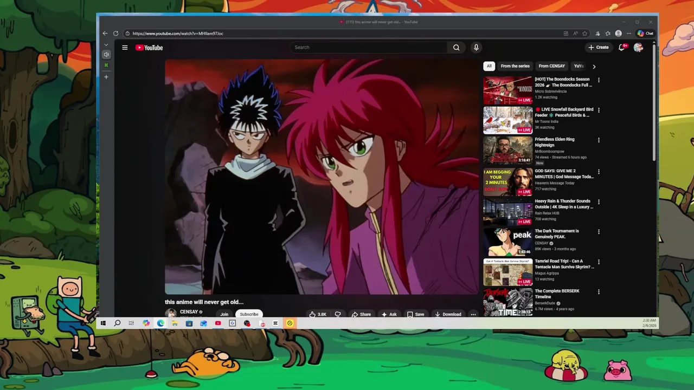Image resolution: width=694 pixels, height=390 pixels.
Task: Open File Explorer from taskbar
Action: coord(175,323)
